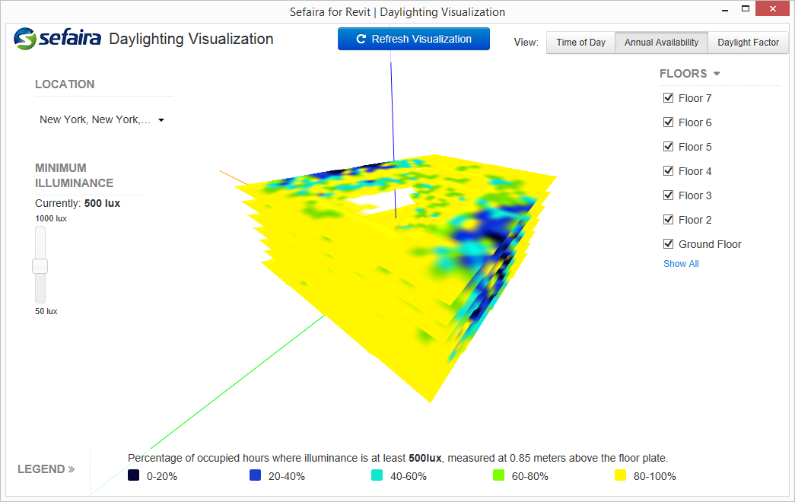Disable the Floor 4 checkbox
Image resolution: width=795 pixels, height=502 pixels.
click(669, 171)
